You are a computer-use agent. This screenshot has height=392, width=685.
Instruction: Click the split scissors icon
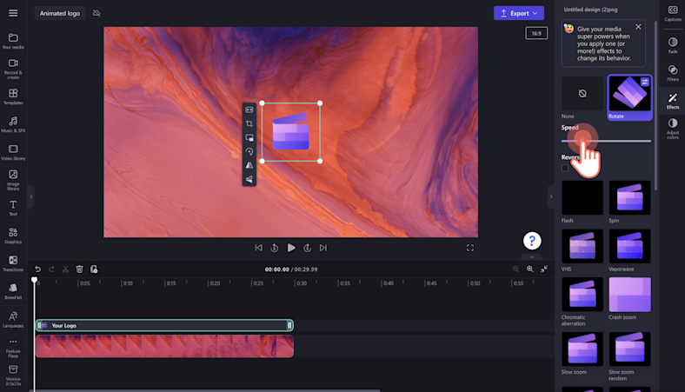65,269
